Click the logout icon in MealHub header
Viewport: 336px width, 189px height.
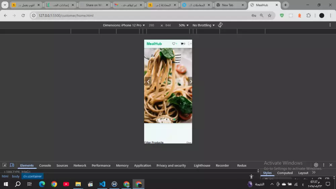[190, 43]
